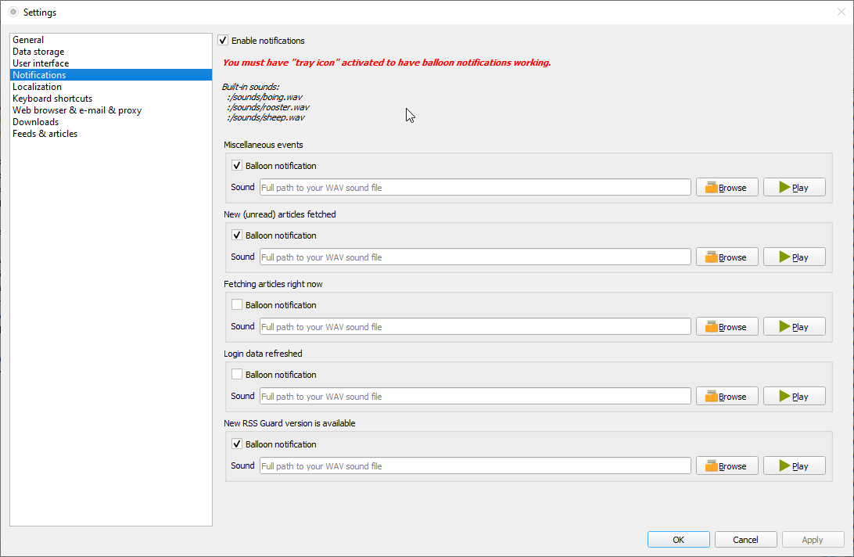This screenshot has width=854, height=557.
Task: Play sound for New (unread) articles fetched
Action: [794, 257]
